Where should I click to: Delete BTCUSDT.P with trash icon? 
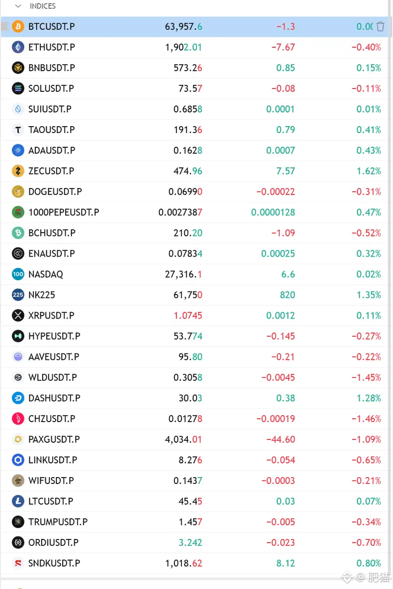[380, 27]
